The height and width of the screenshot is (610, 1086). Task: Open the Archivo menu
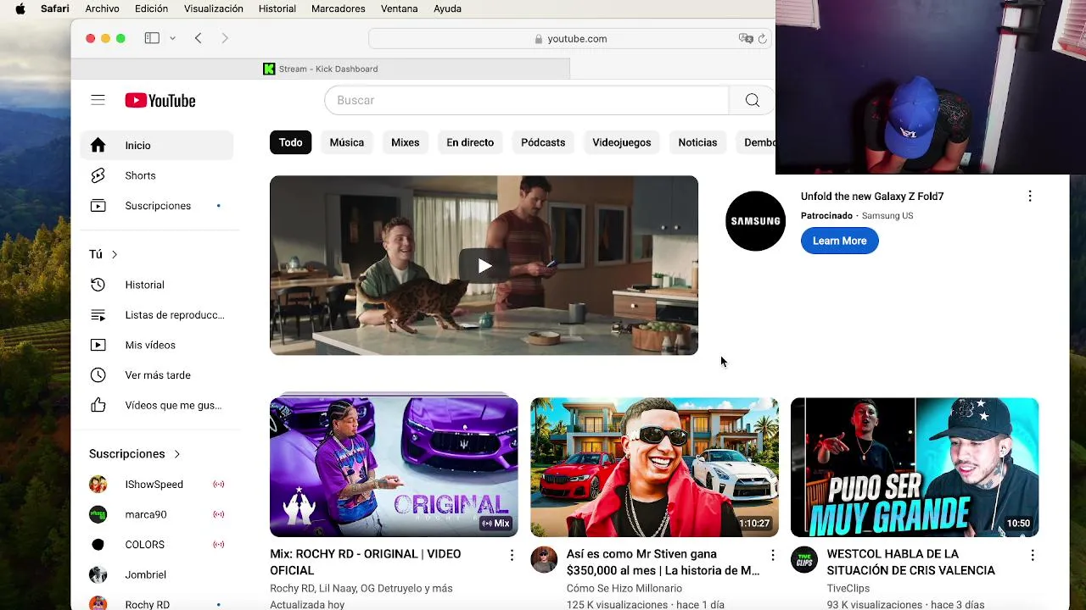[x=102, y=8]
